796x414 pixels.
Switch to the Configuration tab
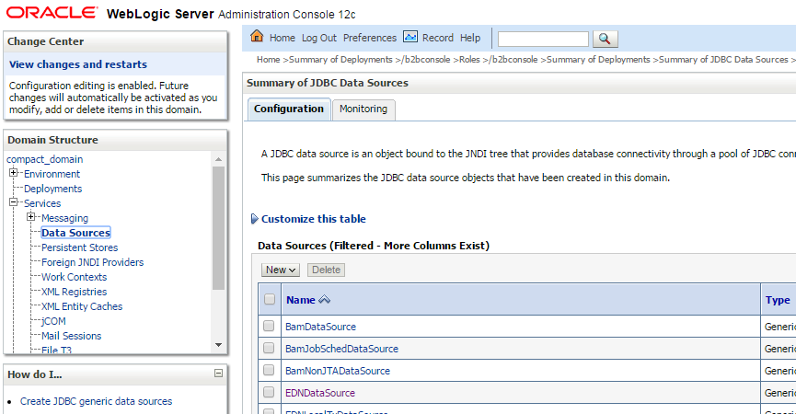coord(288,109)
